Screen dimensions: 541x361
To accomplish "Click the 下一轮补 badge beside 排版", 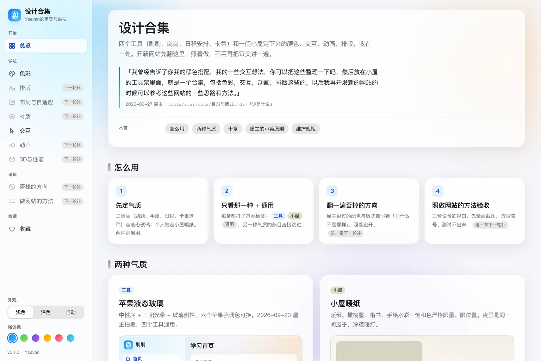I will click(73, 88).
